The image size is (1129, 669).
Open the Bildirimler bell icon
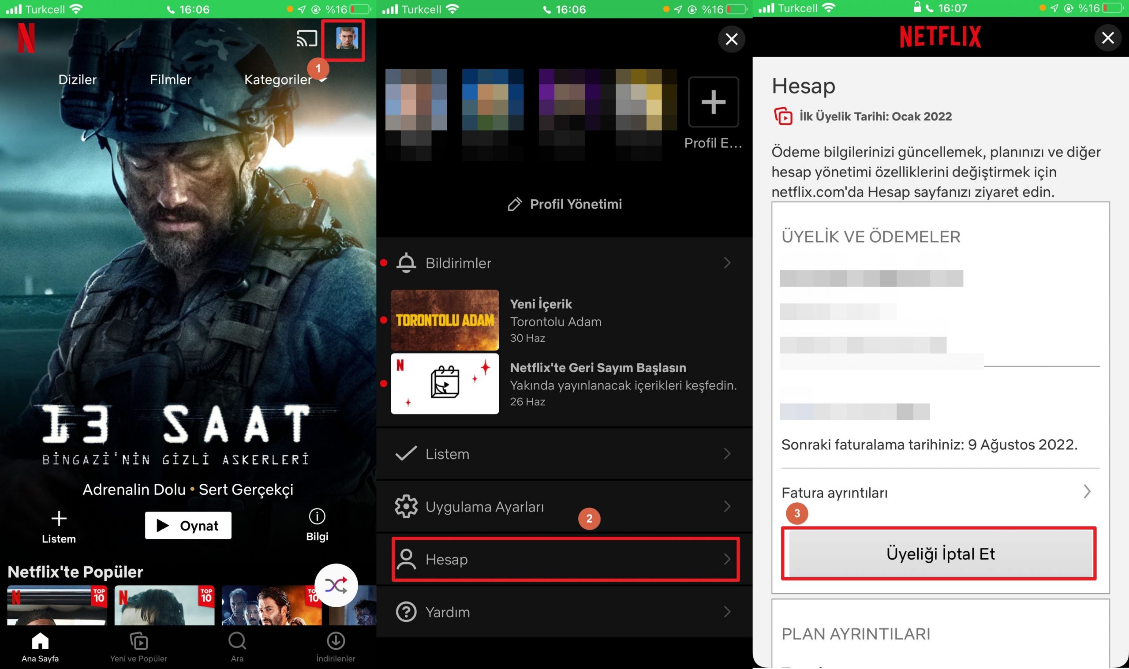[x=406, y=263]
